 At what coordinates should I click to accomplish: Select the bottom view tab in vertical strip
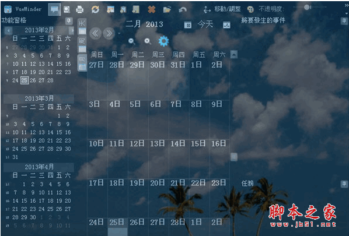tap(82, 63)
